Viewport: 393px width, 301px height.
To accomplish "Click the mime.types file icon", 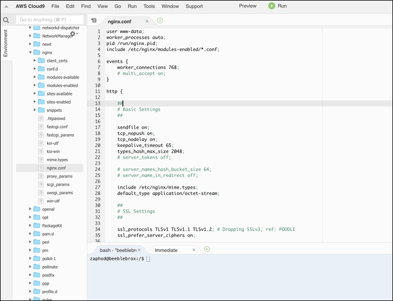I will click(40, 159).
